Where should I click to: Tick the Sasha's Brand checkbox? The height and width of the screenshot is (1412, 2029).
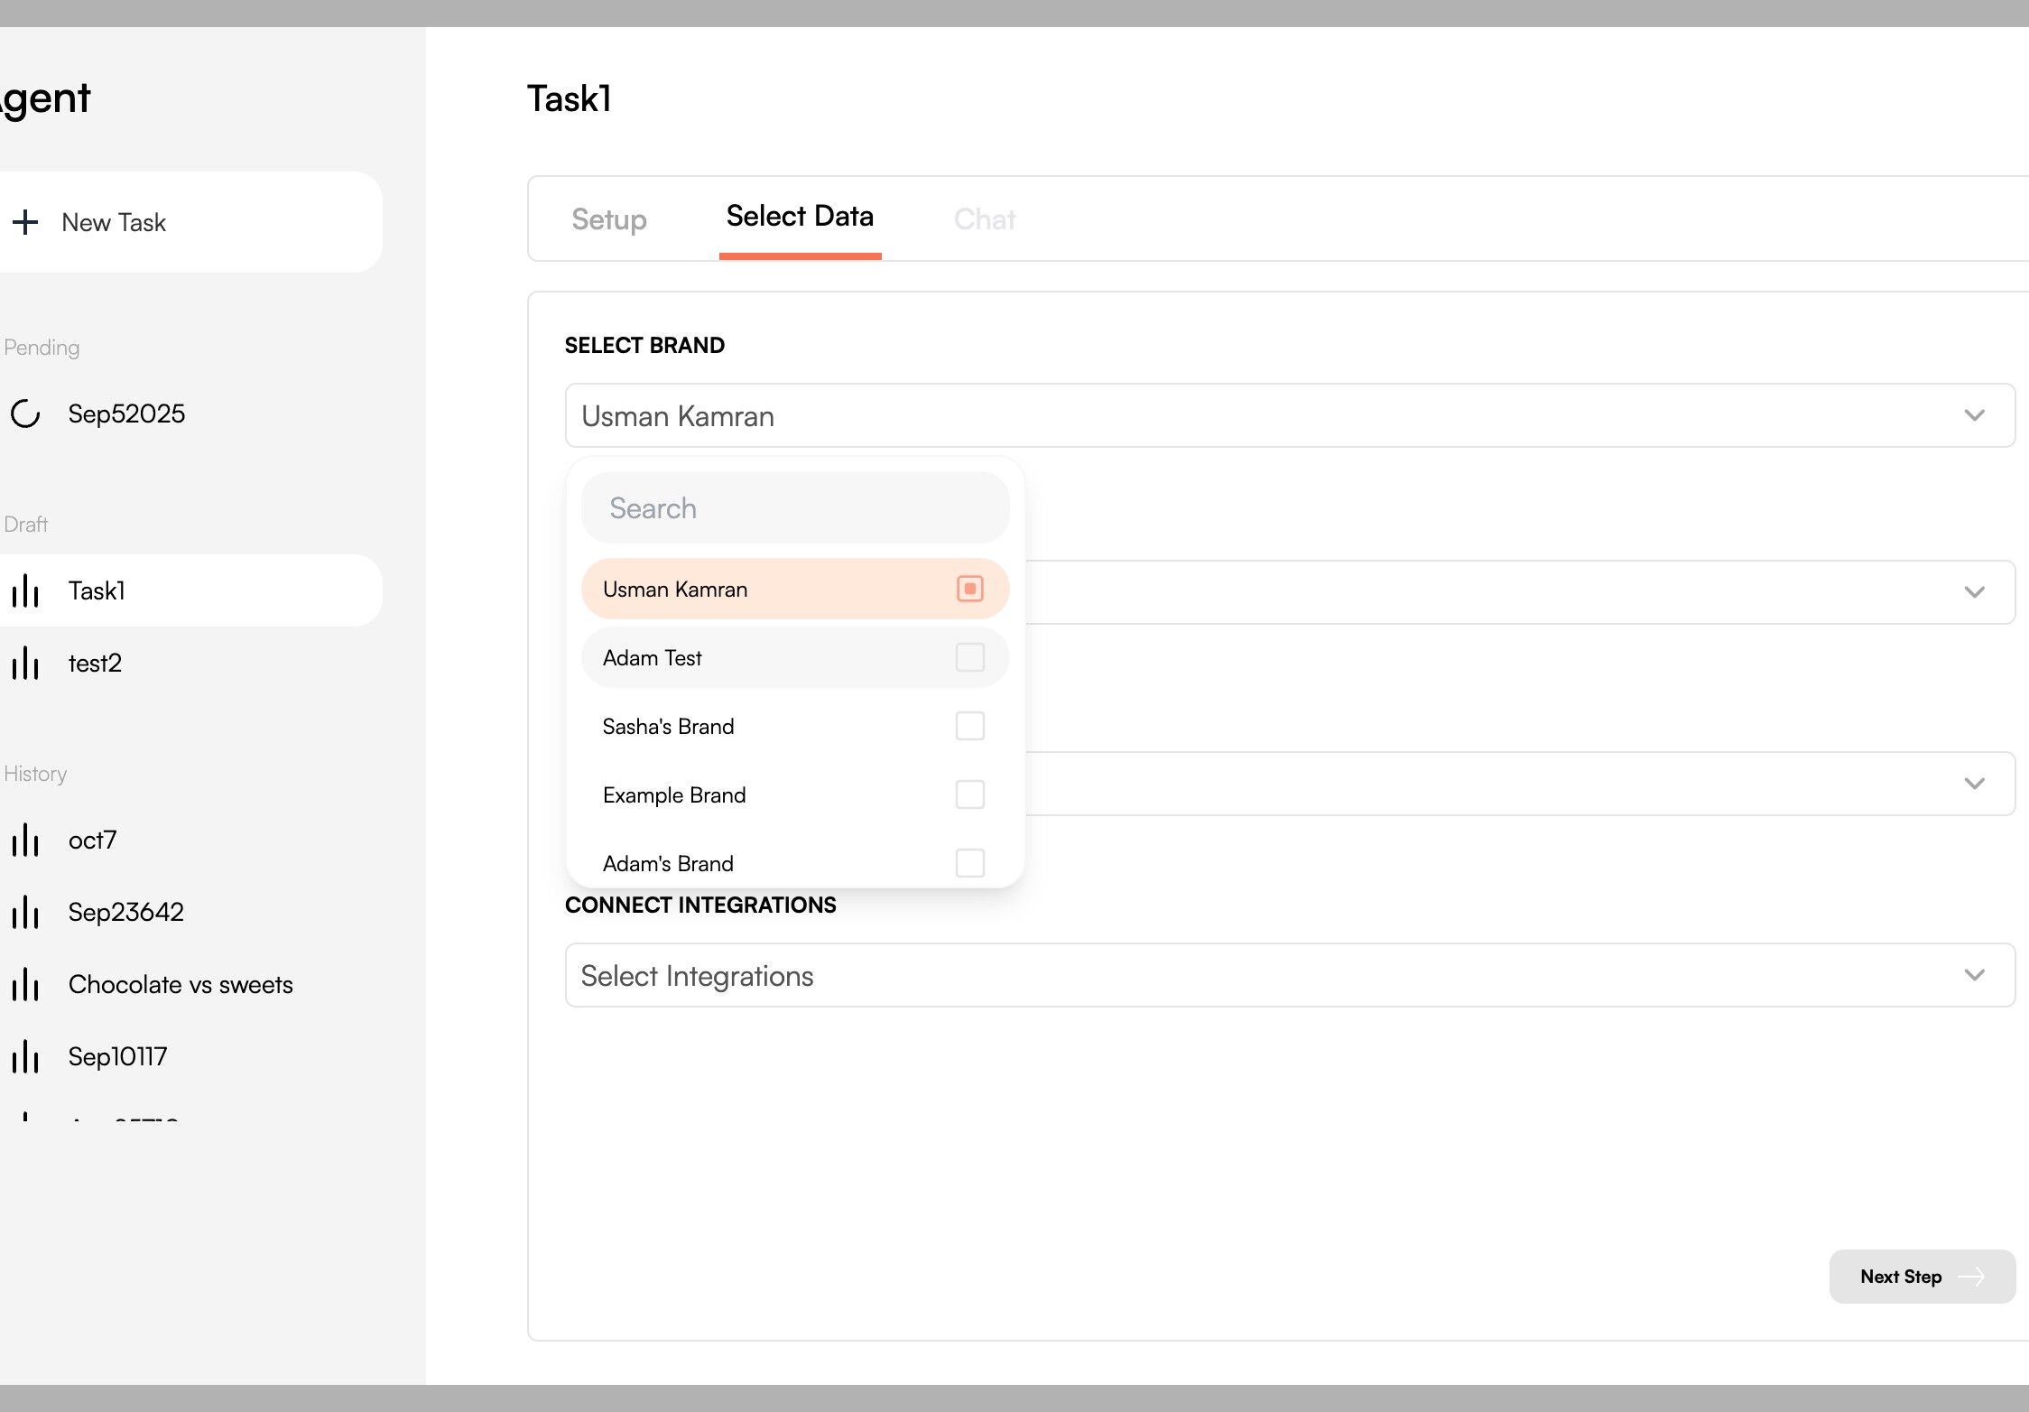(969, 726)
